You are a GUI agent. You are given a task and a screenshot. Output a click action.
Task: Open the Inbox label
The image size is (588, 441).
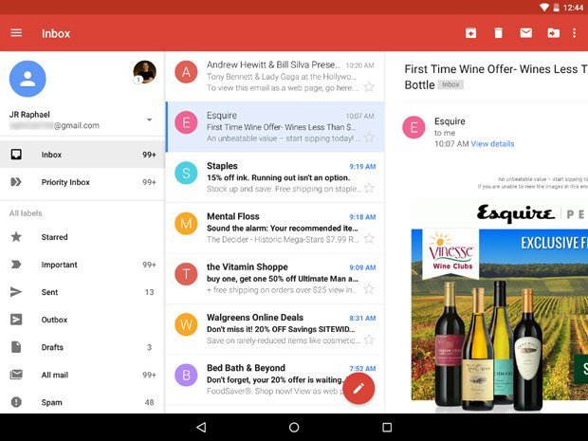[x=83, y=155]
